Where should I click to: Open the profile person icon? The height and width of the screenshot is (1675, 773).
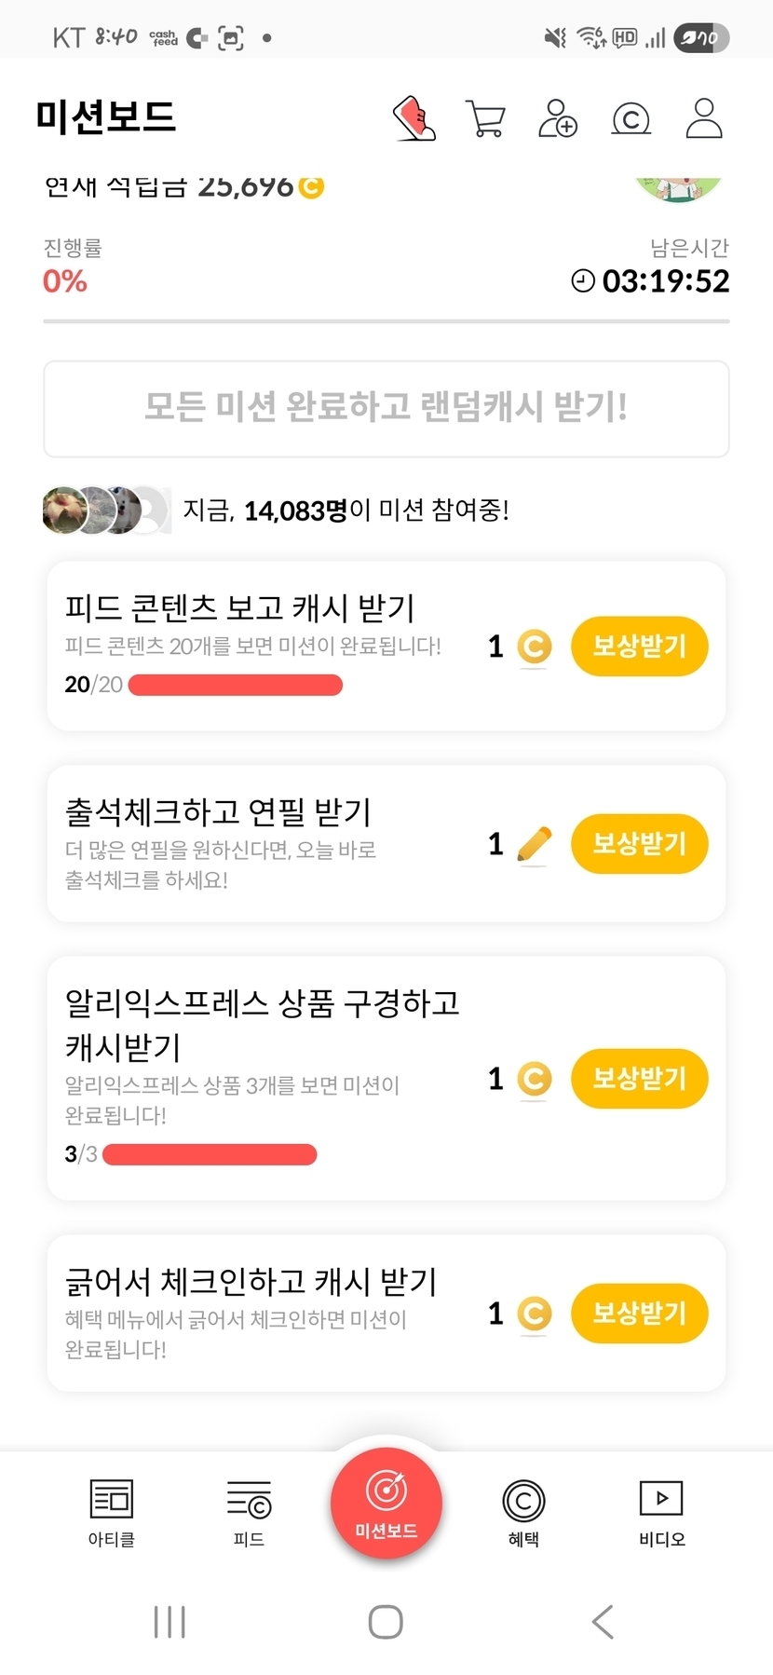tap(704, 119)
